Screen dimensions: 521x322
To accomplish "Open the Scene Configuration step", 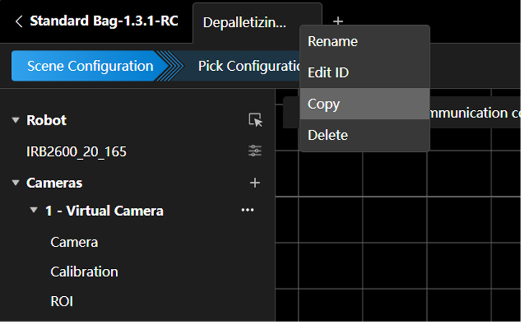I will coord(90,66).
